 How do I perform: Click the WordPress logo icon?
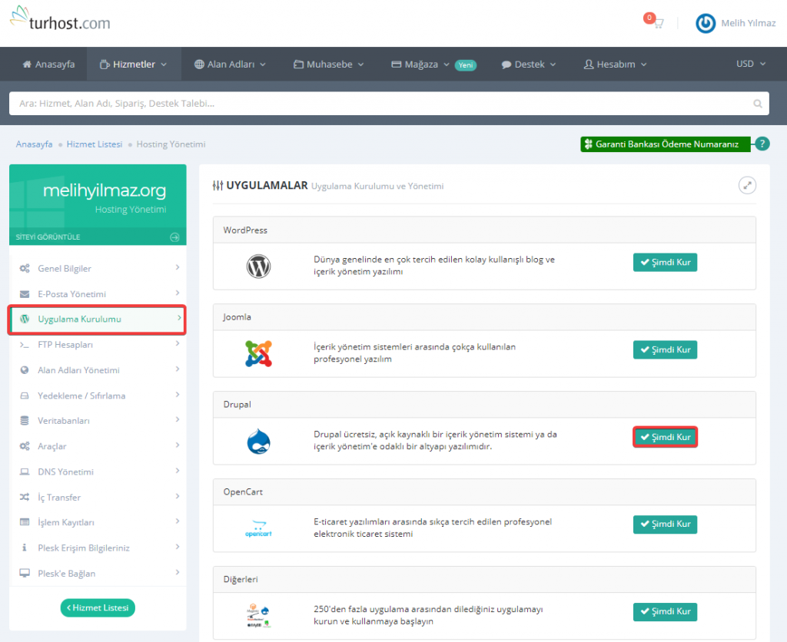click(x=258, y=266)
